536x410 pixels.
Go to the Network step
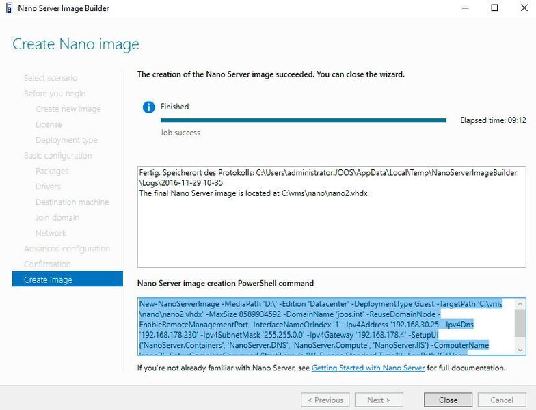(51, 233)
